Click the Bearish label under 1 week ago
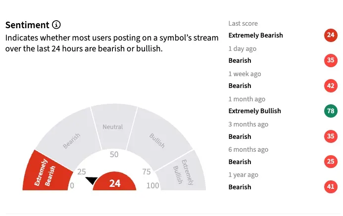The height and width of the screenshot is (216, 343). pyautogui.click(x=240, y=86)
